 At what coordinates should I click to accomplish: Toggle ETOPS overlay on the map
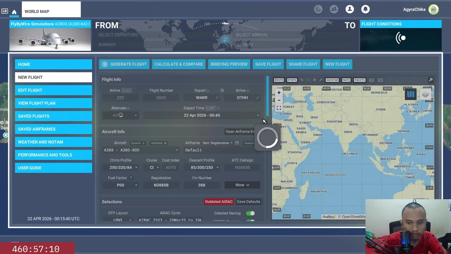[292, 80]
